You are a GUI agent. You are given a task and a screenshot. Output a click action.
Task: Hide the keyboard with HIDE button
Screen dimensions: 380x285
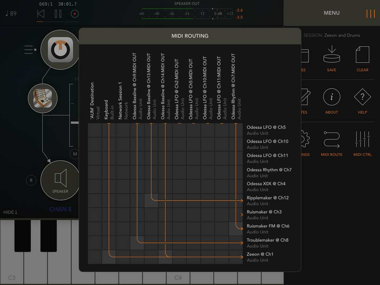(x=10, y=212)
